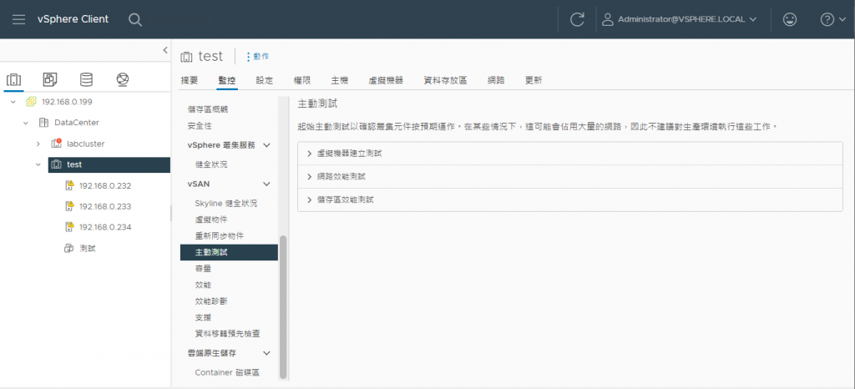
Task: Open 支援 under vSAN
Action: pyautogui.click(x=203, y=317)
